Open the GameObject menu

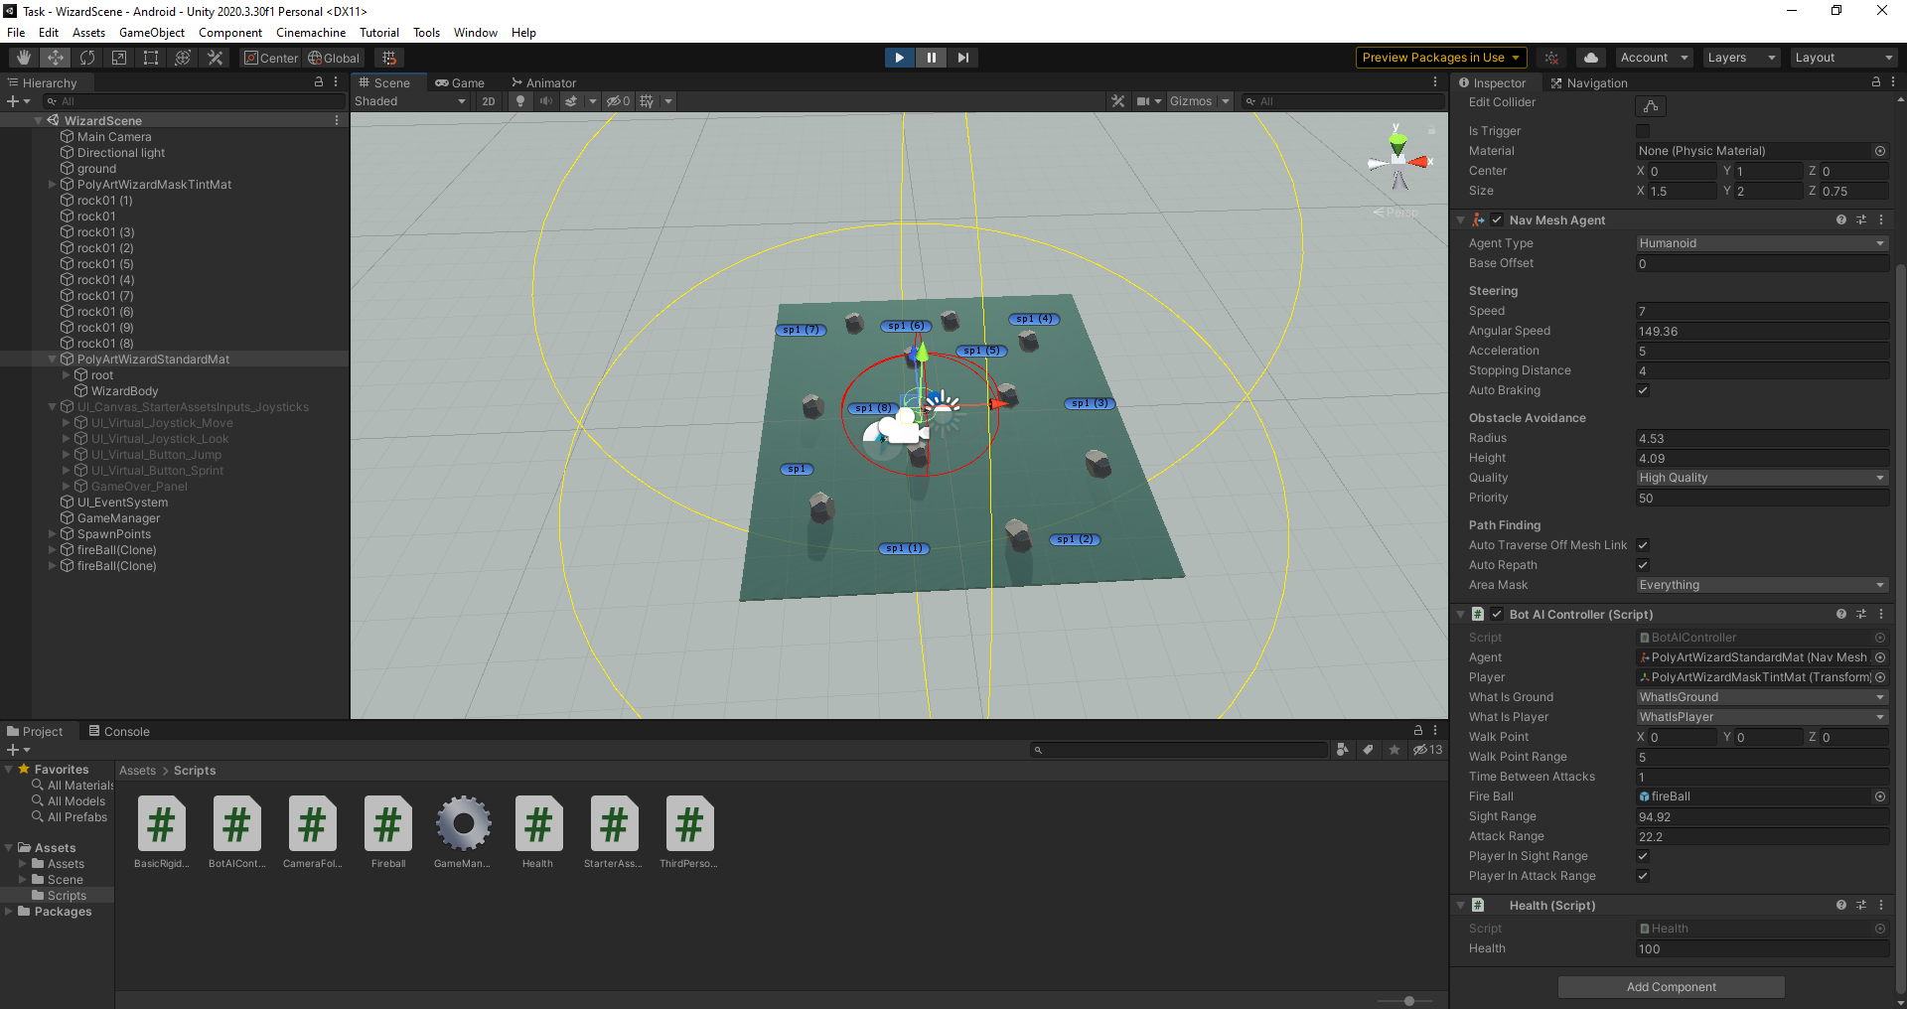pyautogui.click(x=152, y=33)
